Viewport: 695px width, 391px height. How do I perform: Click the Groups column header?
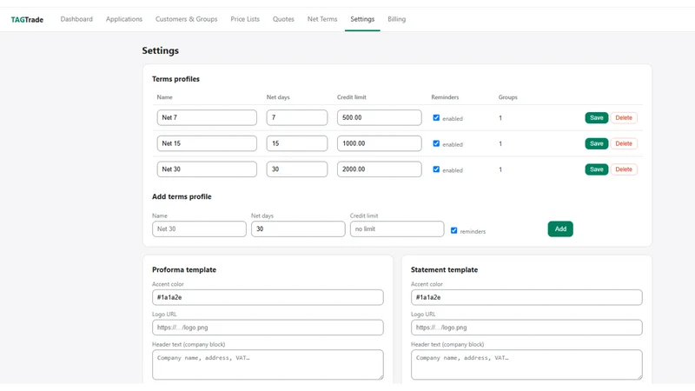click(x=507, y=97)
